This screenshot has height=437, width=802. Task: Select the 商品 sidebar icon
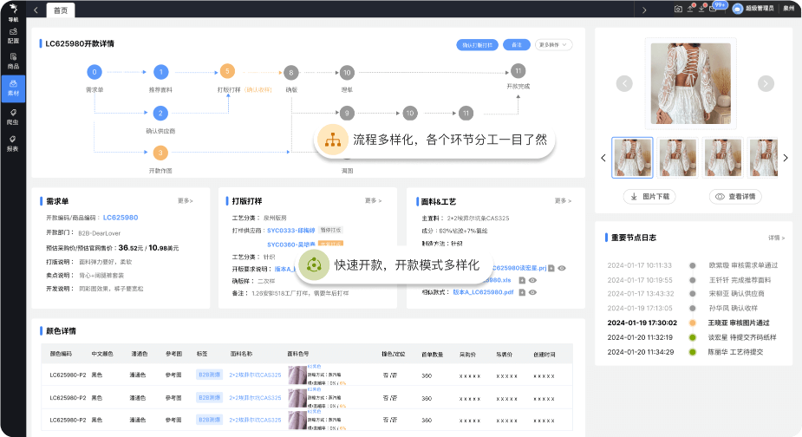(x=13, y=61)
